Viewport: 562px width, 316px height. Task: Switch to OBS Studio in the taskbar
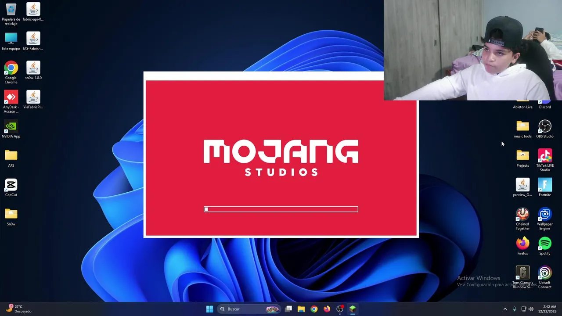click(340, 309)
